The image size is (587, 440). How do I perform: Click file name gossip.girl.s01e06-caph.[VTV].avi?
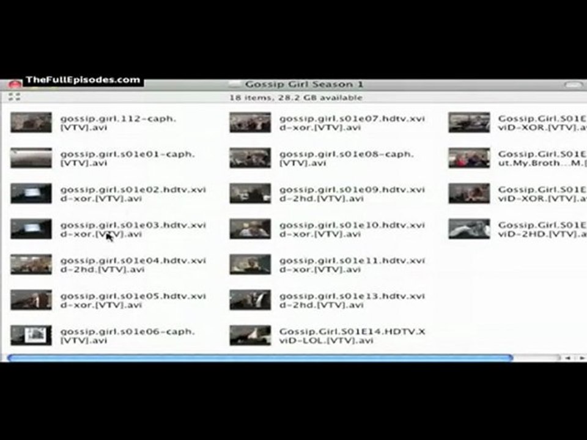127,336
